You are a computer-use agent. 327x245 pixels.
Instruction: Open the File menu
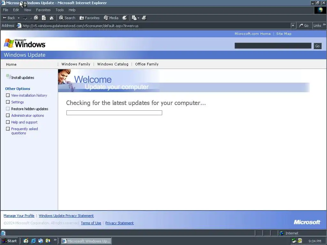pyautogui.click(x=5, y=10)
